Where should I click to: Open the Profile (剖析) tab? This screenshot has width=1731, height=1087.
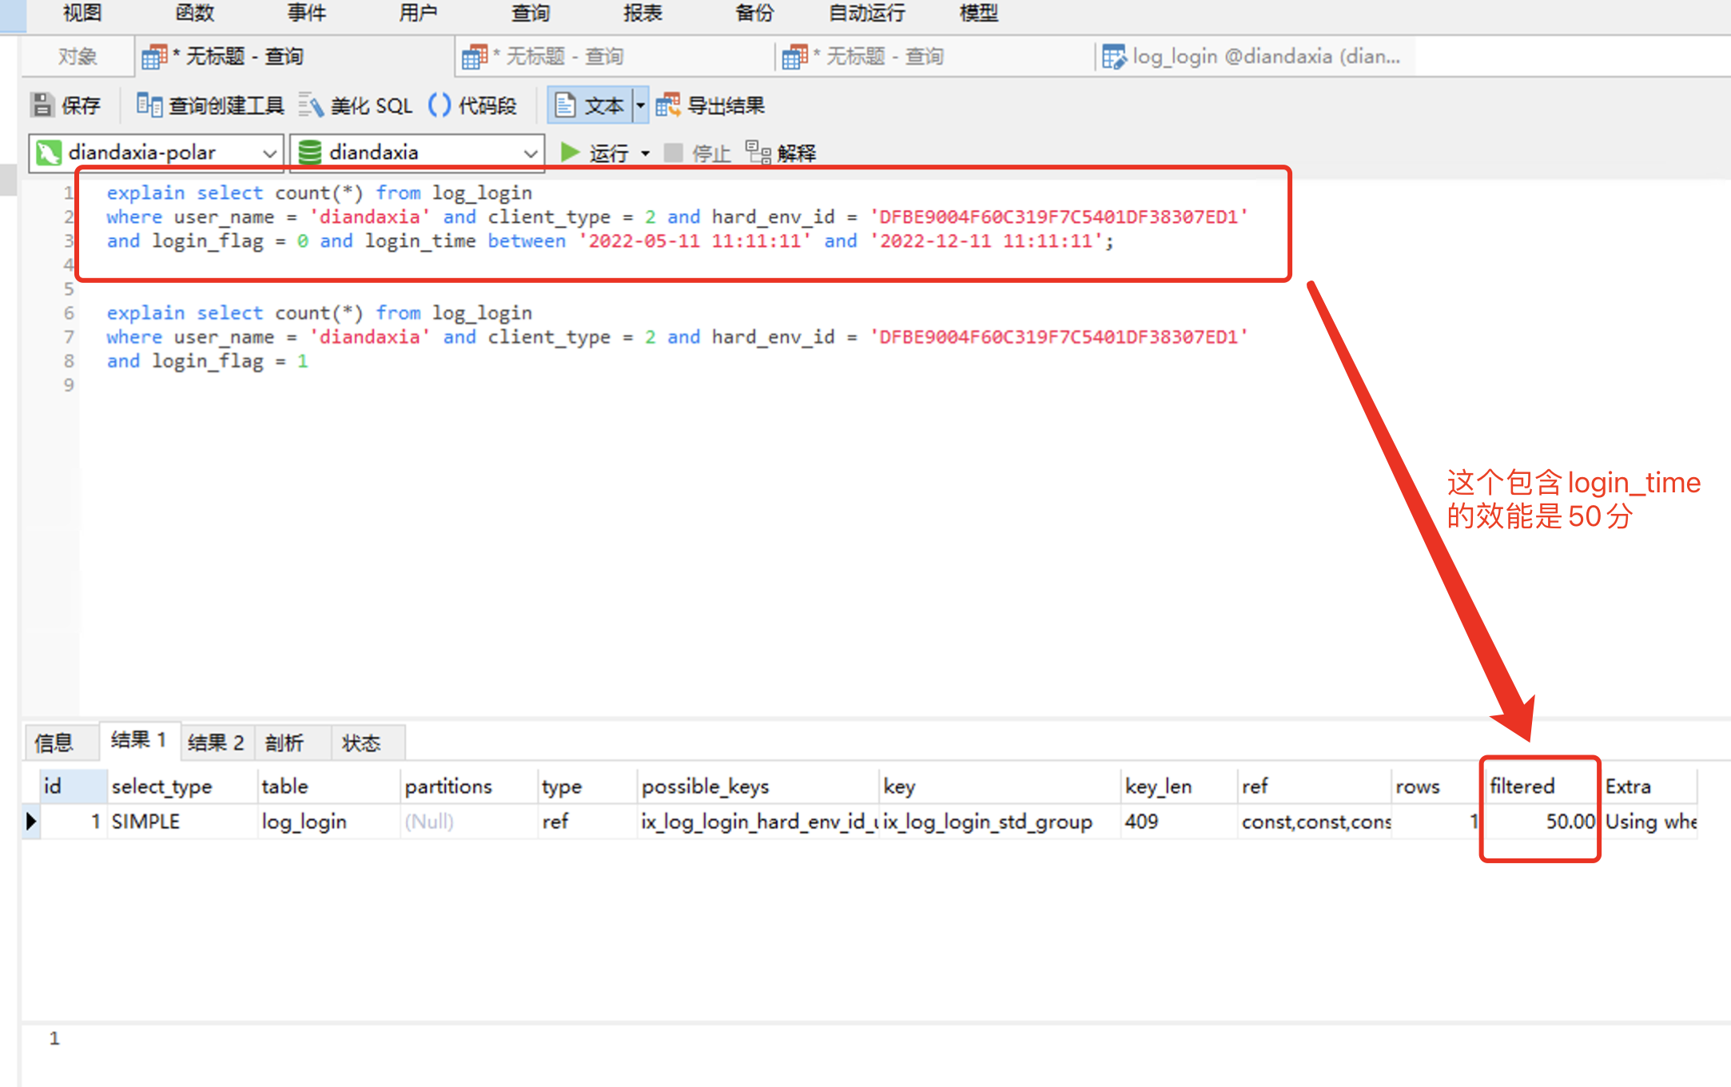(x=285, y=743)
